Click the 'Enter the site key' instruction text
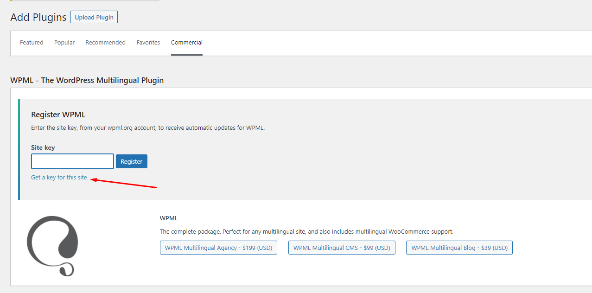This screenshot has height=293, width=592. click(x=148, y=127)
